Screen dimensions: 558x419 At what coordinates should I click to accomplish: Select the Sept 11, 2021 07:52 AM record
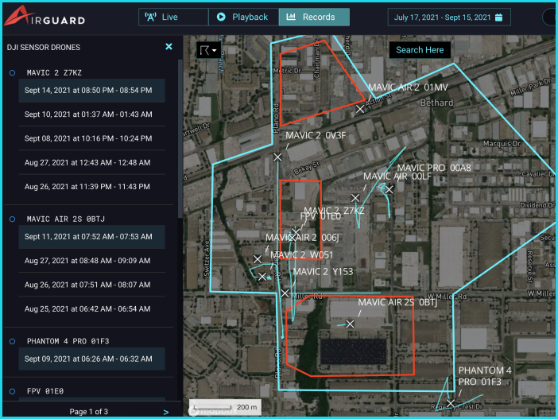point(92,237)
